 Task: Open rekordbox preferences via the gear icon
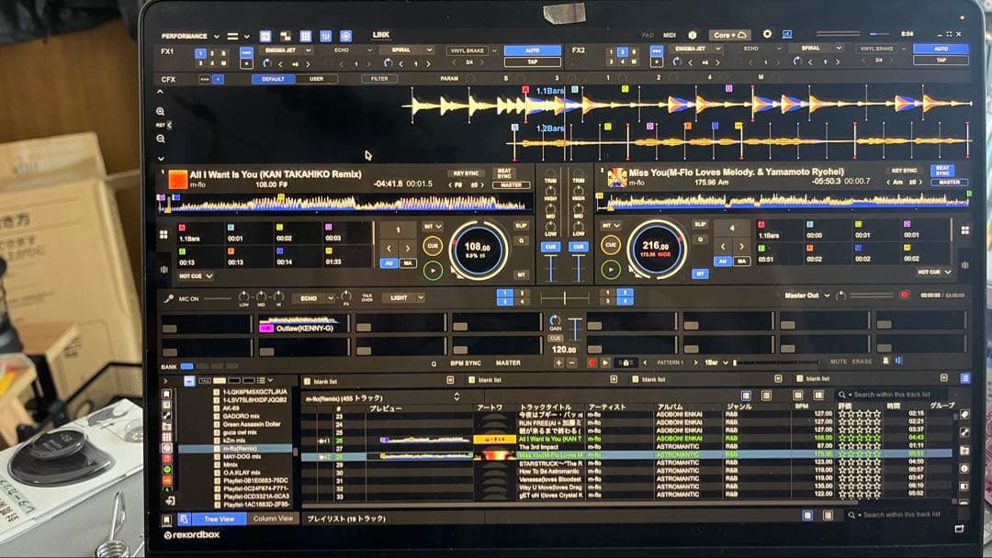tap(767, 33)
